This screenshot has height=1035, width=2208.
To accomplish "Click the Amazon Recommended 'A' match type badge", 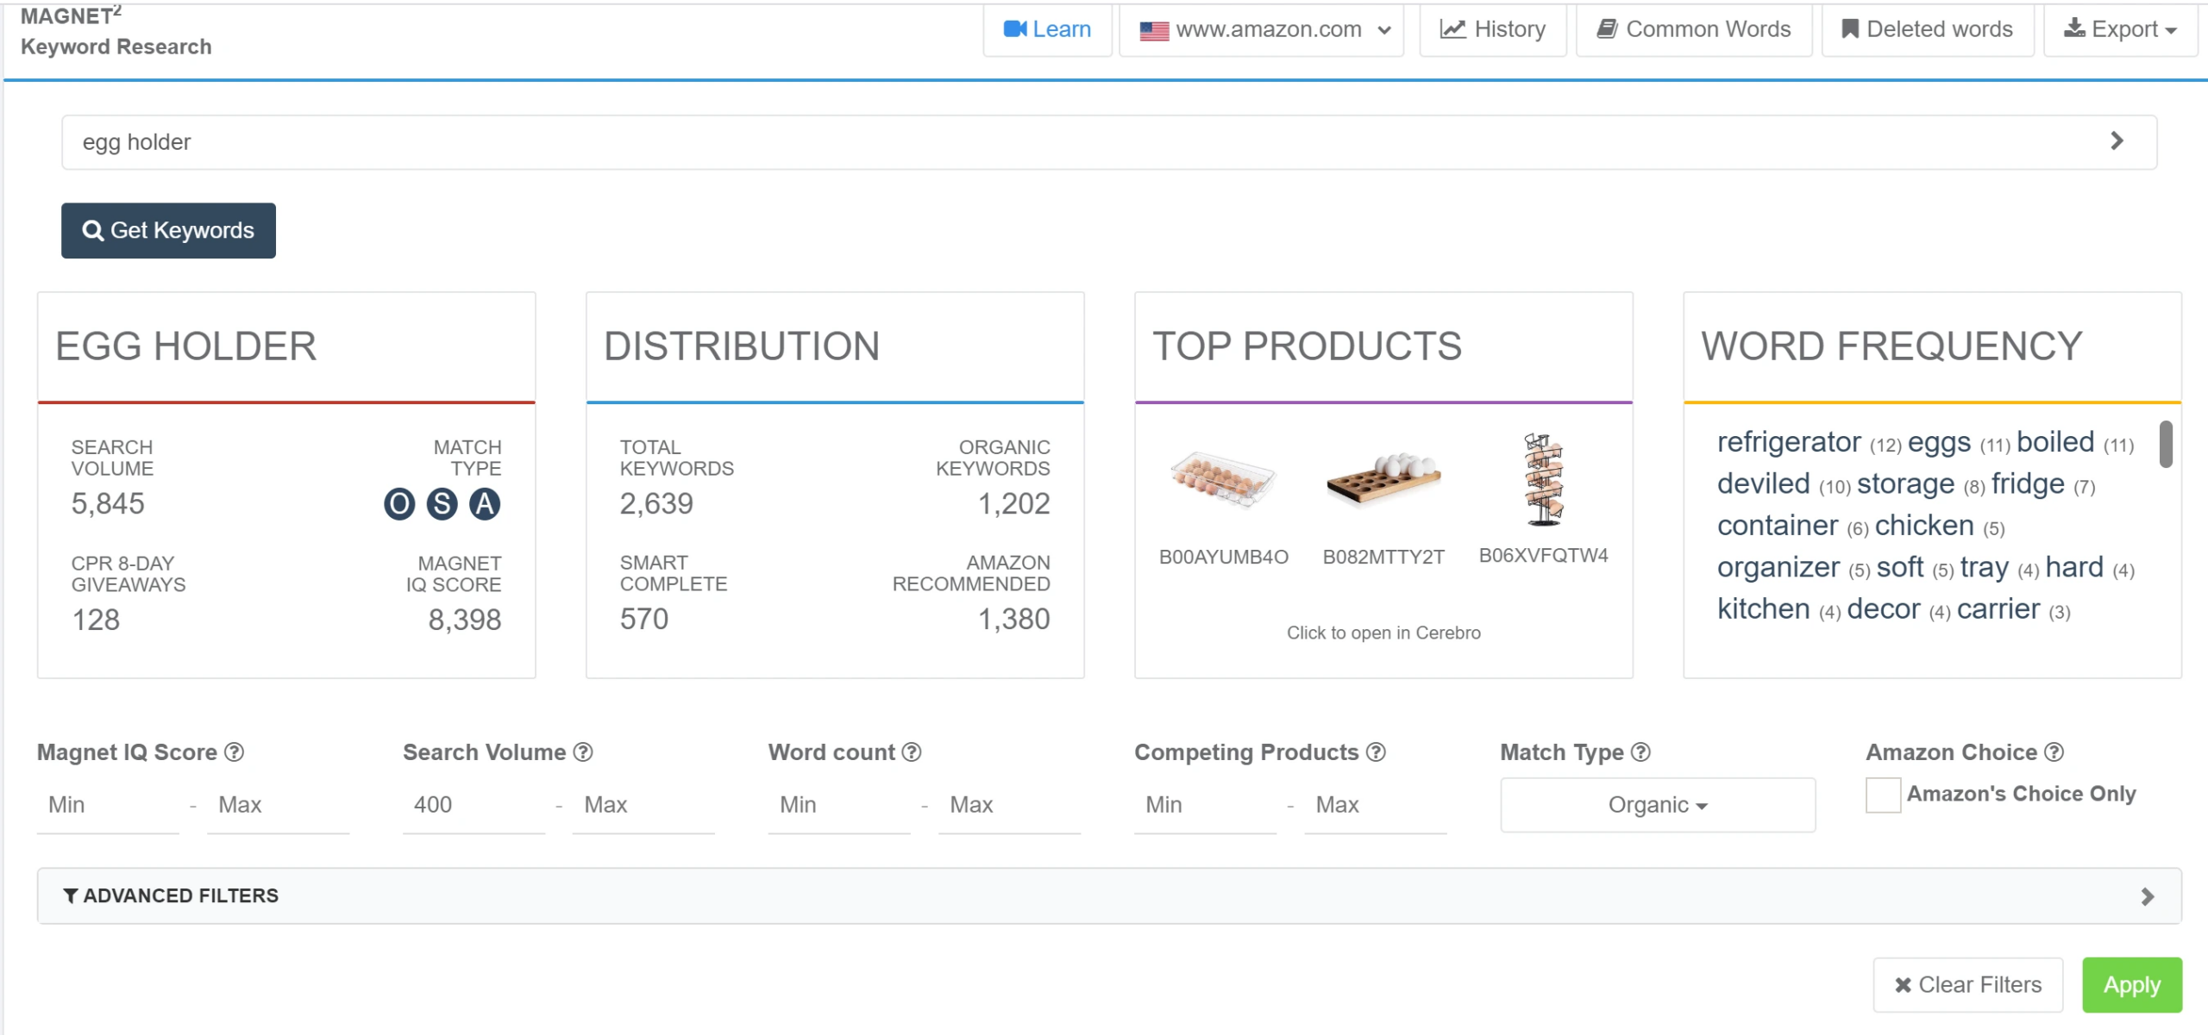I will (485, 504).
